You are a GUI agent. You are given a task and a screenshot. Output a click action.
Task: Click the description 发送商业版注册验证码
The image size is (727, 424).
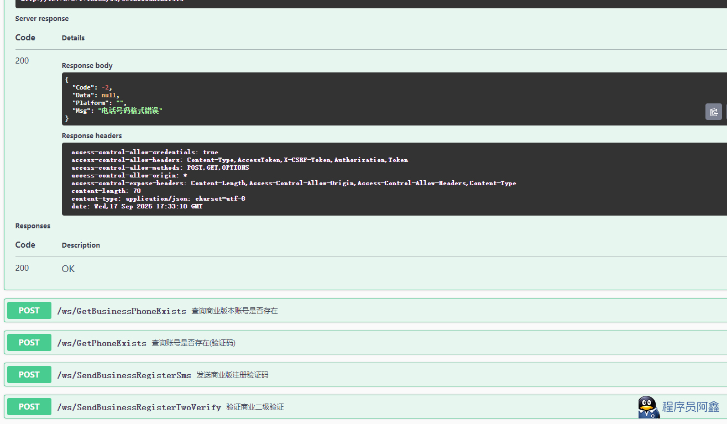pyautogui.click(x=232, y=375)
